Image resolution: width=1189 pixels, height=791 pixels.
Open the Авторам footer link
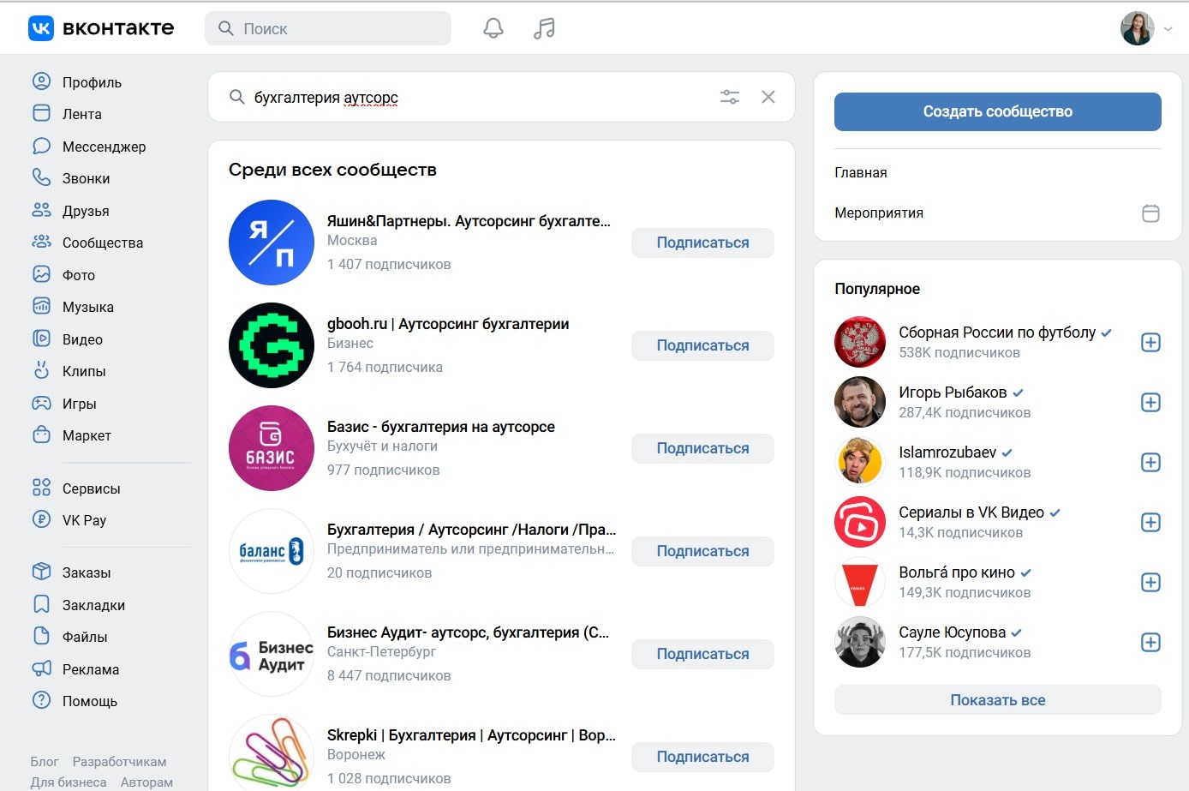(146, 782)
